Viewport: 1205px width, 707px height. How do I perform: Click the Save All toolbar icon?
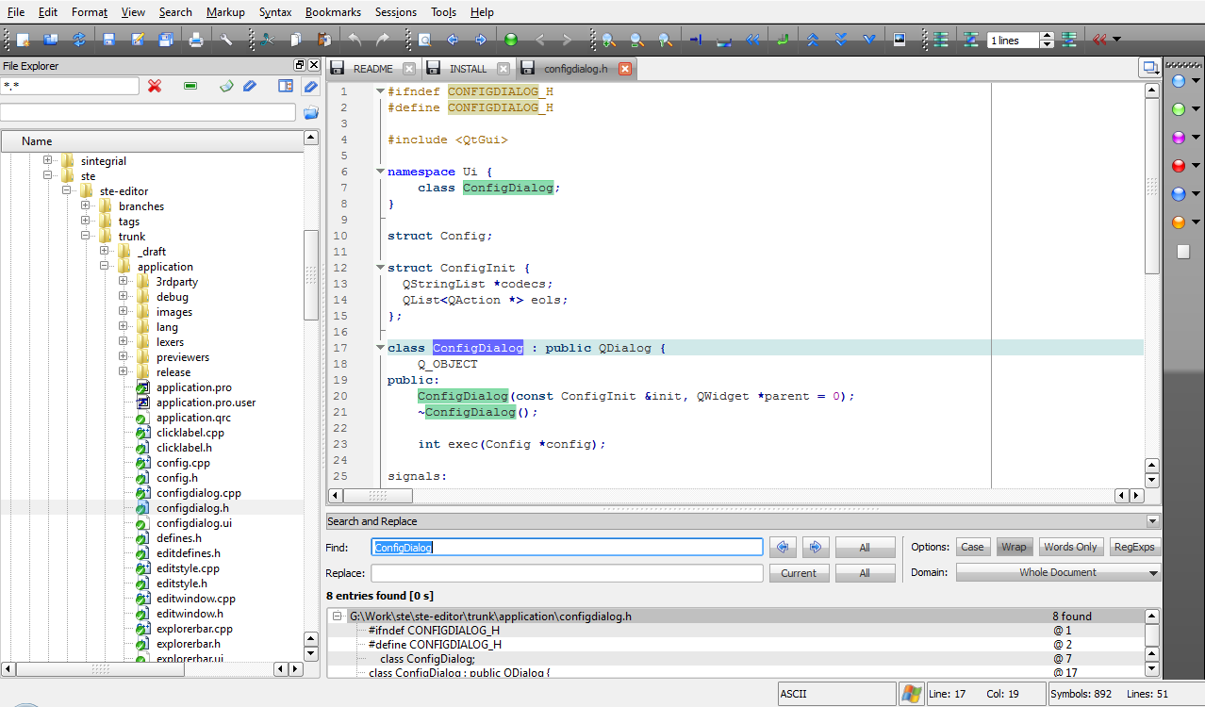[x=166, y=40]
